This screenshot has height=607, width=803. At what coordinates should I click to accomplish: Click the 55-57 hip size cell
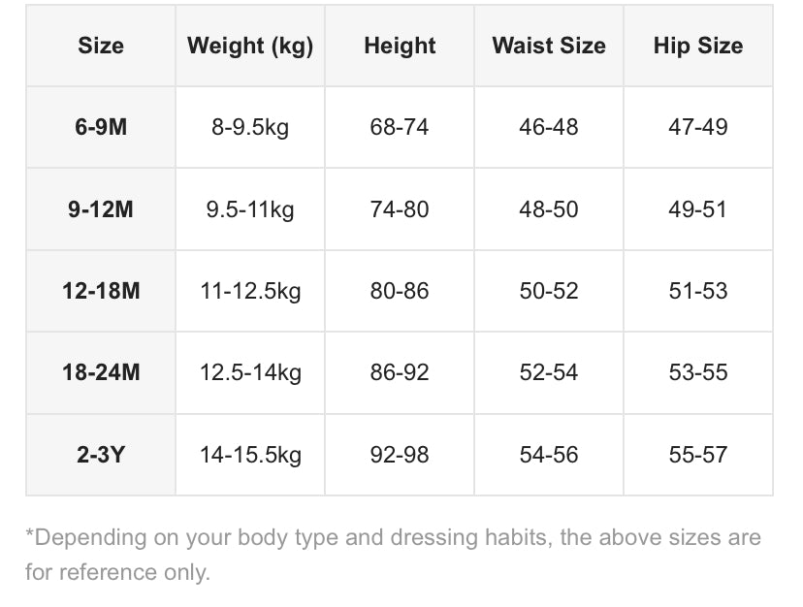coord(698,455)
